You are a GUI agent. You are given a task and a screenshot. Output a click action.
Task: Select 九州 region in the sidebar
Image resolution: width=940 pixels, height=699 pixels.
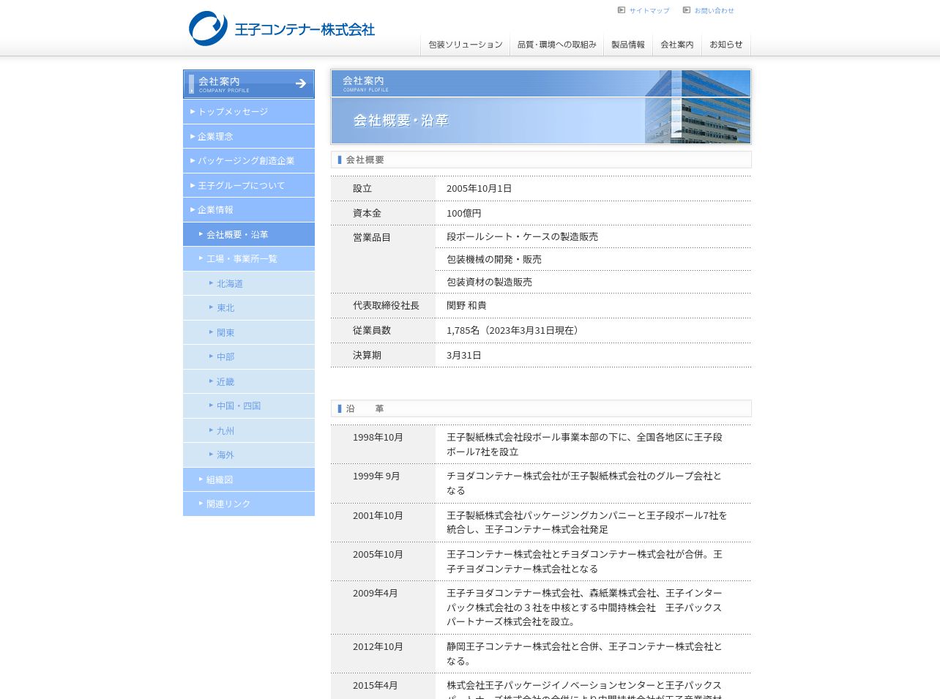pyautogui.click(x=249, y=430)
